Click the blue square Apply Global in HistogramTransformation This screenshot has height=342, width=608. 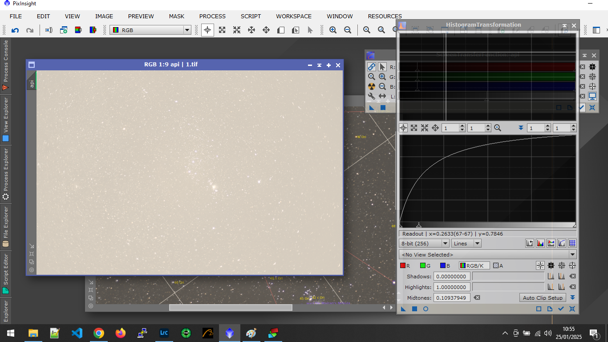click(414, 309)
